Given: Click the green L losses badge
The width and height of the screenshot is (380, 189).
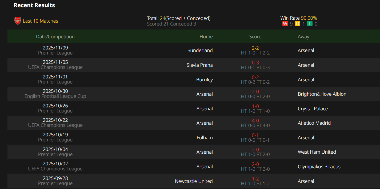Looking at the screenshot, I should point(310,24).
